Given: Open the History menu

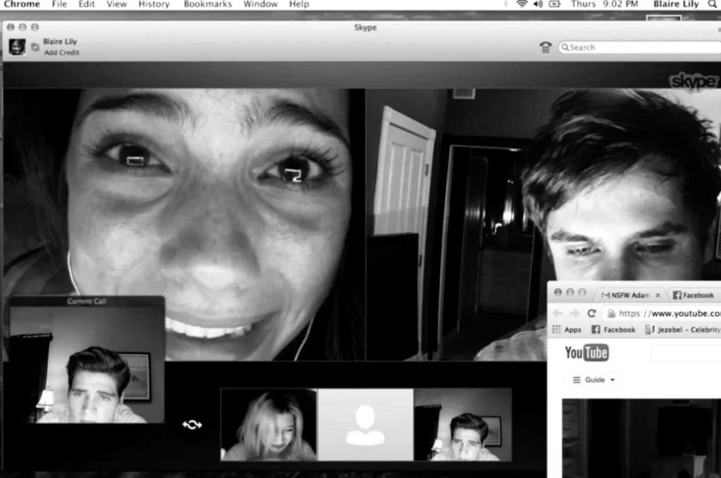Looking at the screenshot, I should 153,4.
